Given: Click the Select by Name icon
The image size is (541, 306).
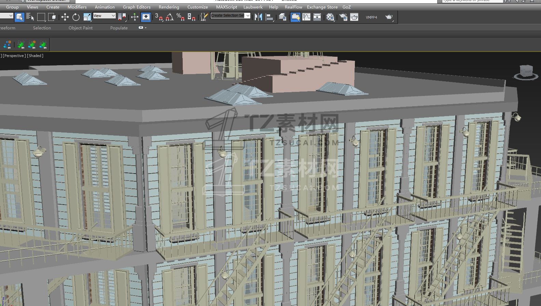Looking at the screenshot, I should 30,17.
